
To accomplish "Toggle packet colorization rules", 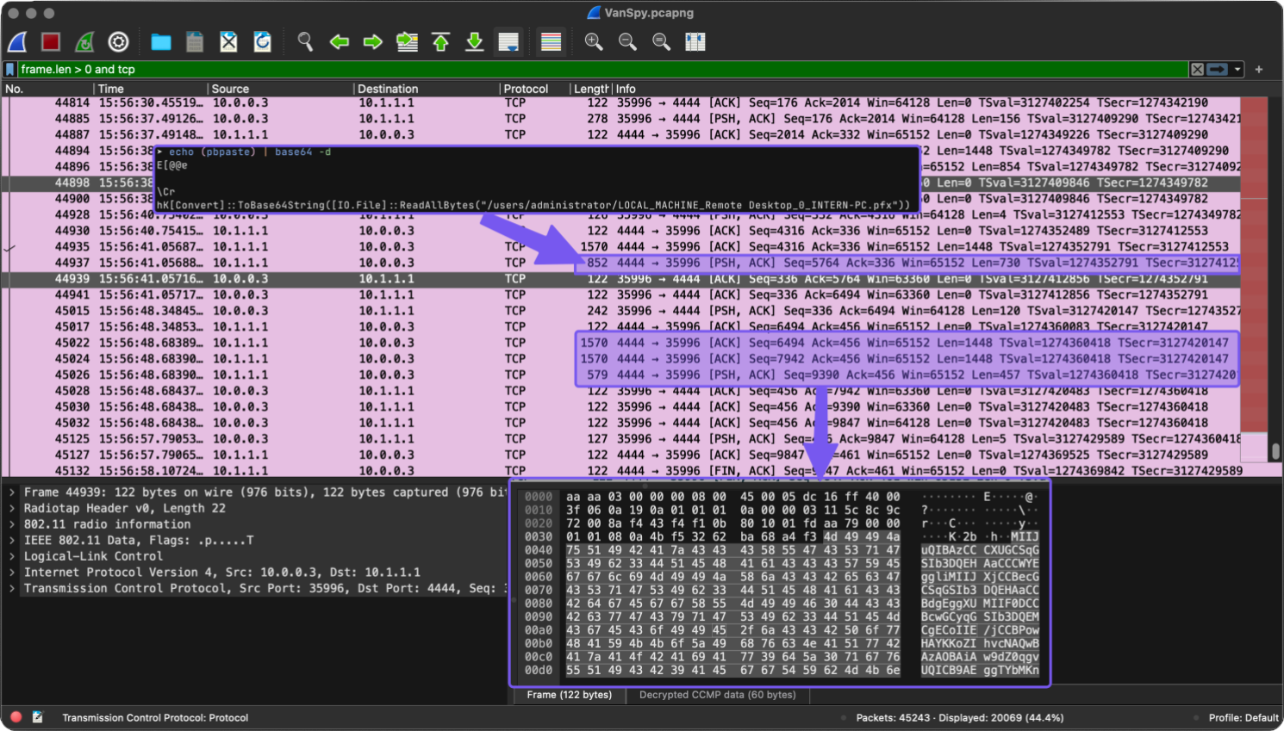I will point(551,41).
